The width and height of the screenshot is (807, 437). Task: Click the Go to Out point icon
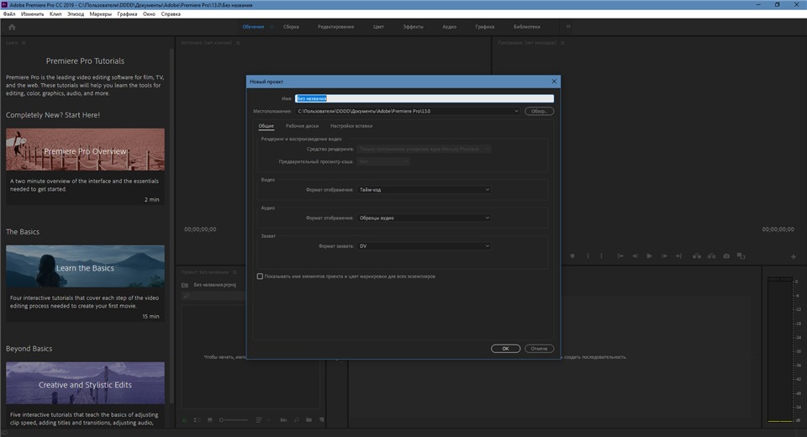pos(678,255)
